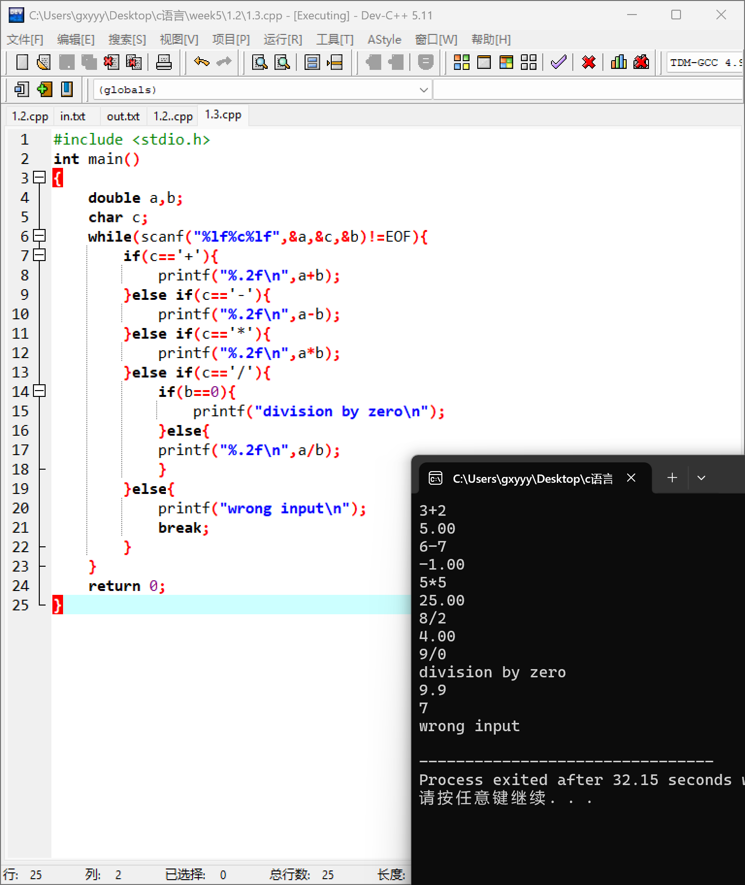745x885 pixels.
Task: Open the 搜索[S] menu
Action: [127, 39]
